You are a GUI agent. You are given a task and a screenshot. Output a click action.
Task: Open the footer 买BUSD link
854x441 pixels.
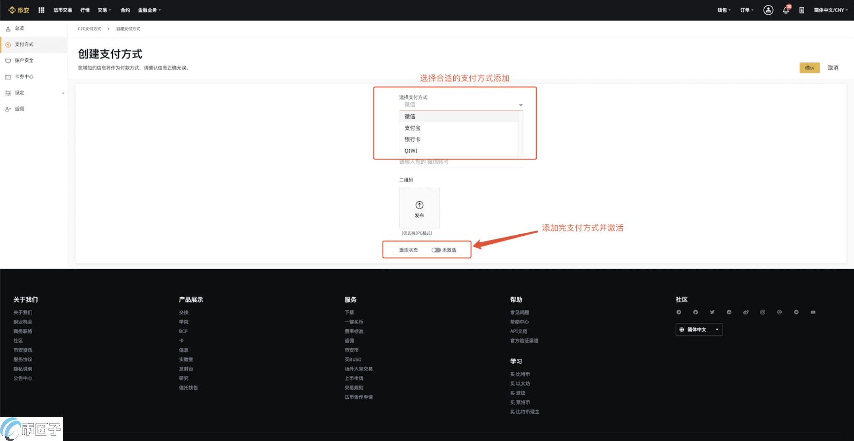(x=353, y=360)
